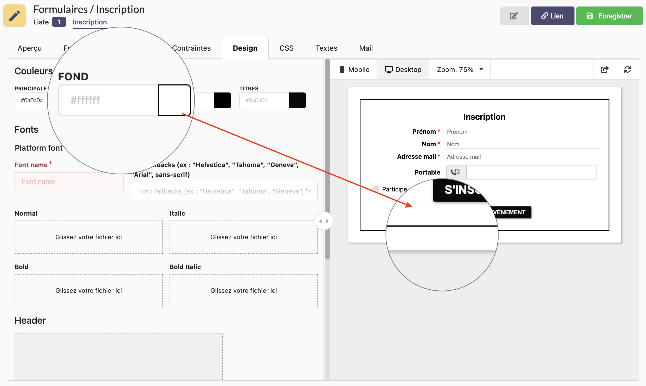Click the export share arrow icon
Viewport: 646px width, 386px height.
[x=605, y=69]
